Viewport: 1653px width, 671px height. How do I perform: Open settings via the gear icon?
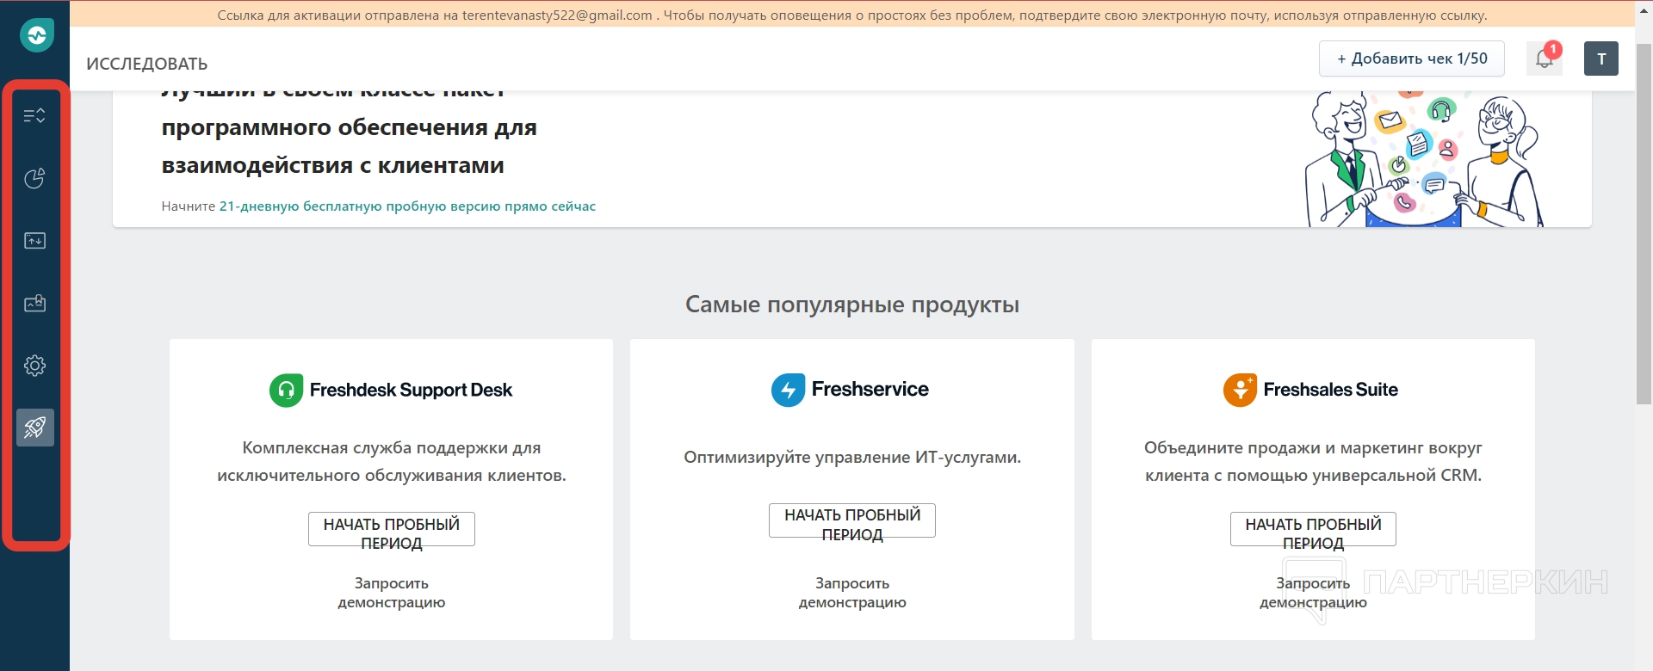(x=34, y=366)
